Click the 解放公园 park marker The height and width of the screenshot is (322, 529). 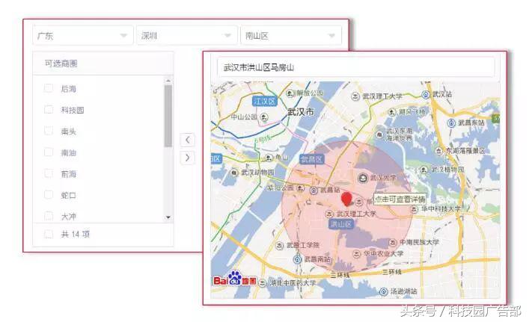290,93
